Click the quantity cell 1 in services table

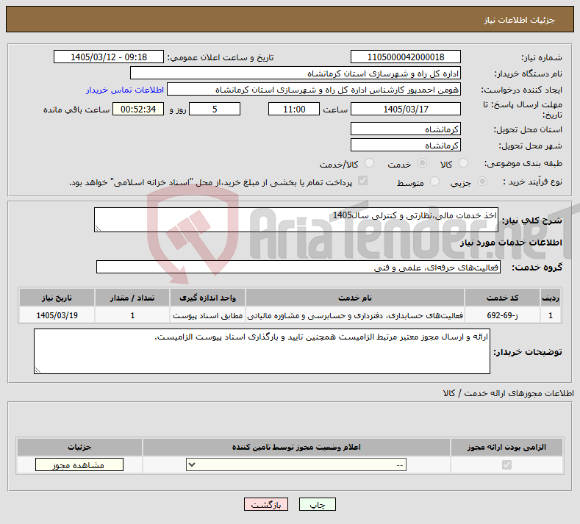coord(132,315)
